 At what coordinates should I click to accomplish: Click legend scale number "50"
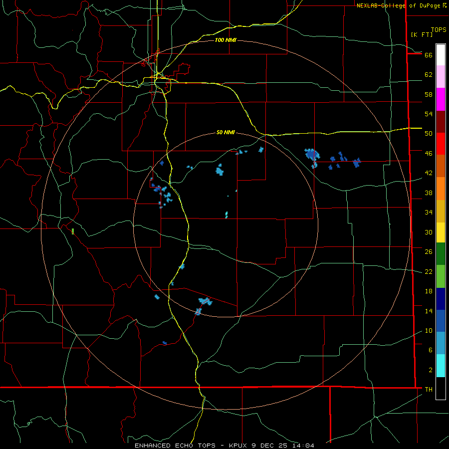click(429, 134)
